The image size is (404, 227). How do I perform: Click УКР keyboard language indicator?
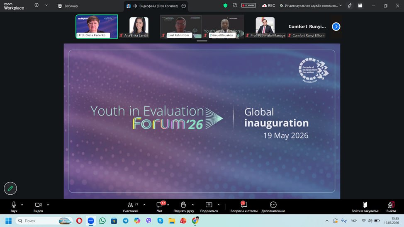(x=354, y=221)
